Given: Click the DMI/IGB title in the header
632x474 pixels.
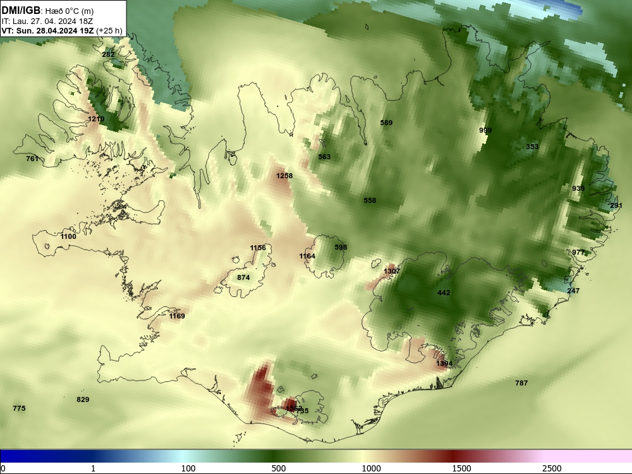Looking at the screenshot, I should [x=21, y=11].
